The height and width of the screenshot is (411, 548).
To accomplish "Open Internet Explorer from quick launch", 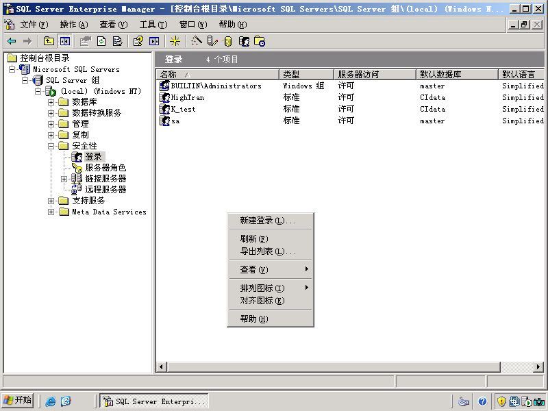I will 50,401.
